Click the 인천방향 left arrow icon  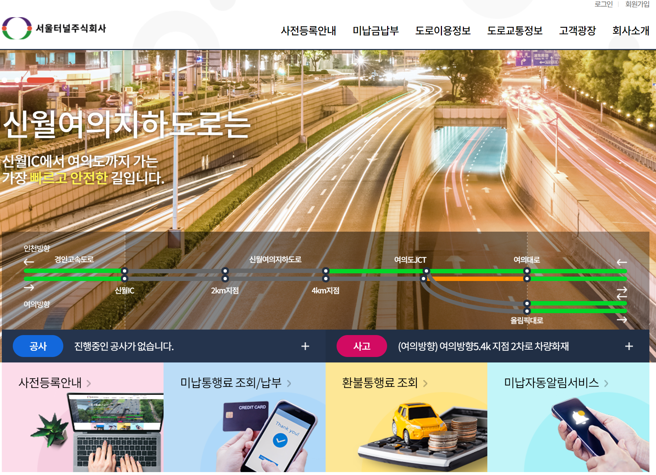(x=29, y=262)
